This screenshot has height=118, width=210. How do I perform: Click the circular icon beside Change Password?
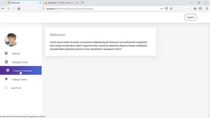(8, 70)
